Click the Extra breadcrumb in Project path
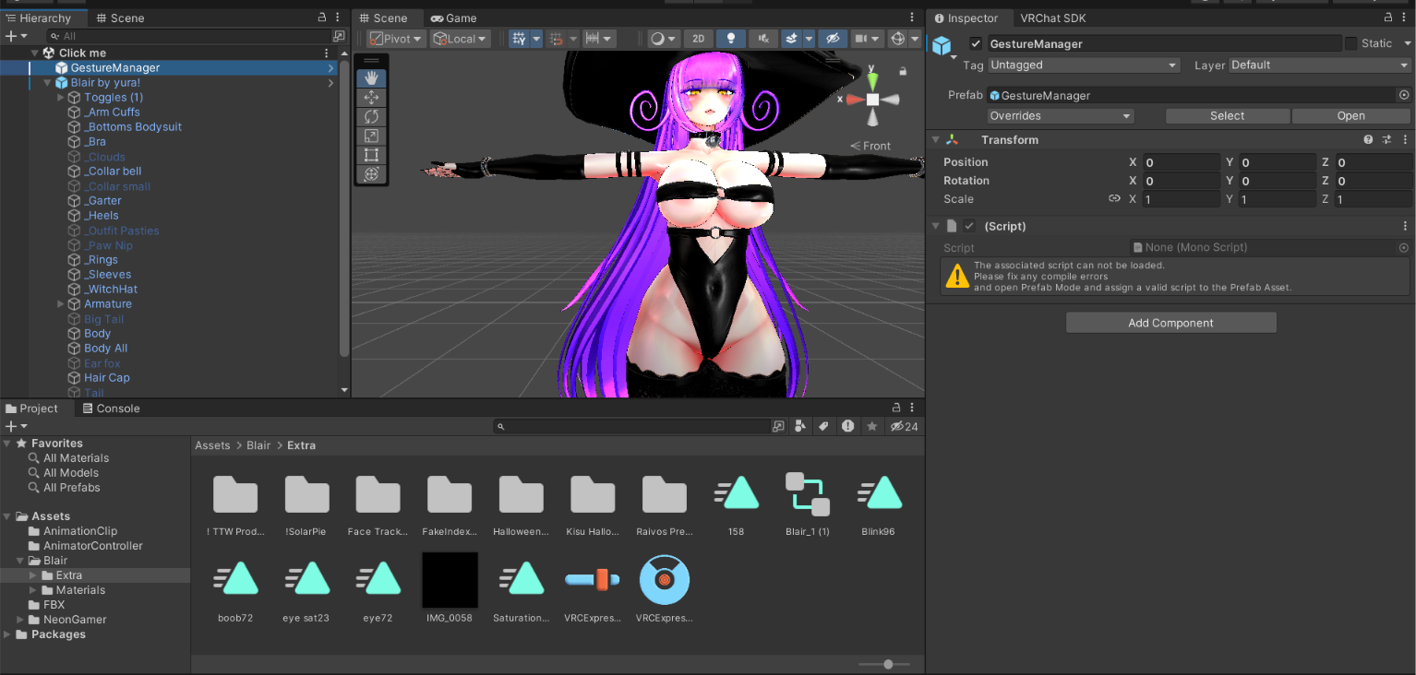1416x675 pixels. pyautogui.click(x=301, y=445)
